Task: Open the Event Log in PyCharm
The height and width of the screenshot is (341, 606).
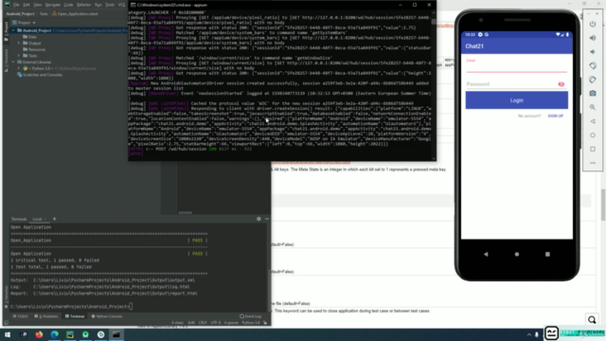Action: 250,316
